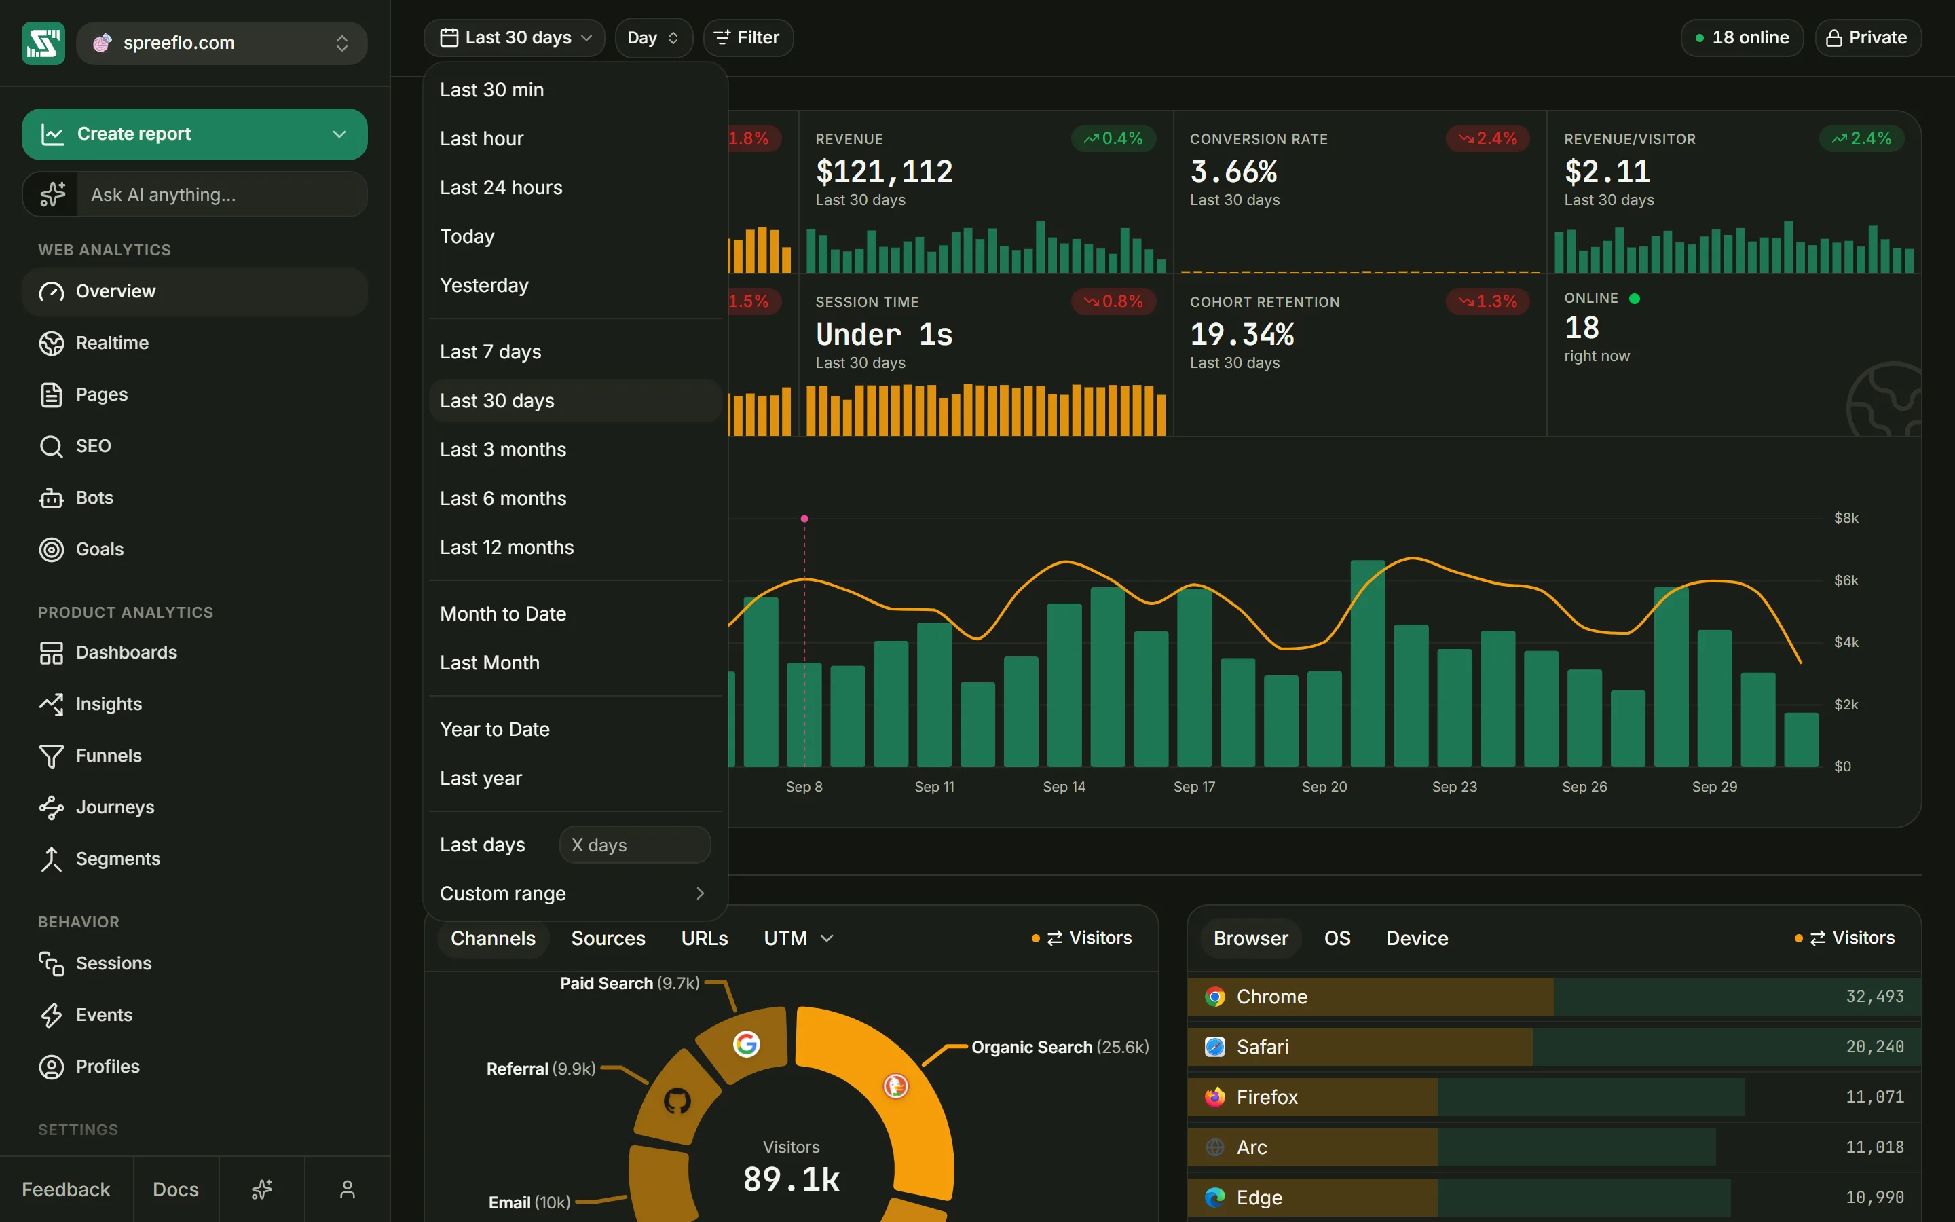Click the 18 online indicator

pos(1742,38)
